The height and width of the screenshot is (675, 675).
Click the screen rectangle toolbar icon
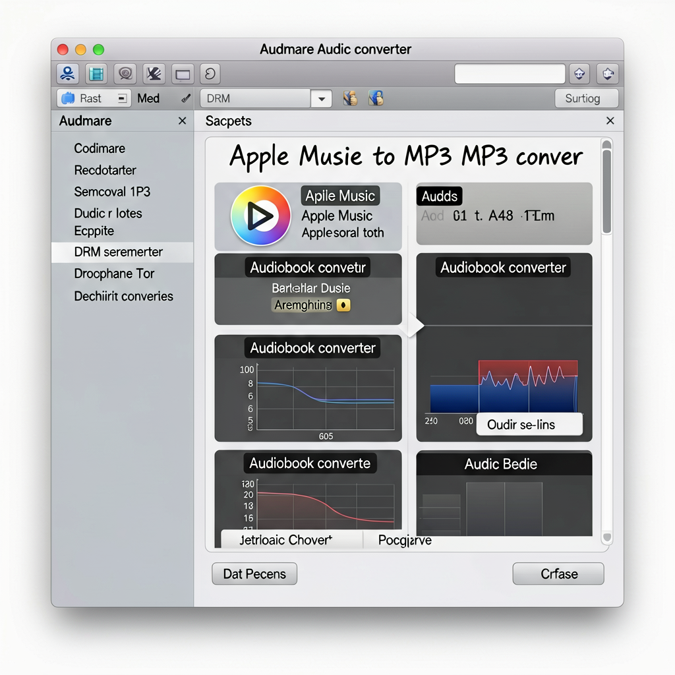[183, 74]
